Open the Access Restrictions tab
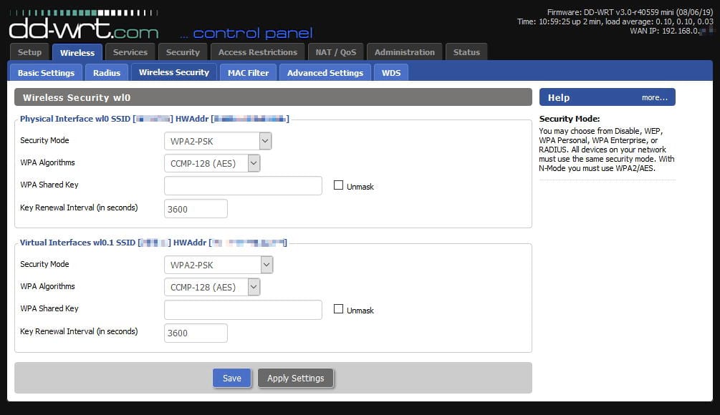This screenshot has height=415, width=720. pyautogui.click(x=258, y=52)
